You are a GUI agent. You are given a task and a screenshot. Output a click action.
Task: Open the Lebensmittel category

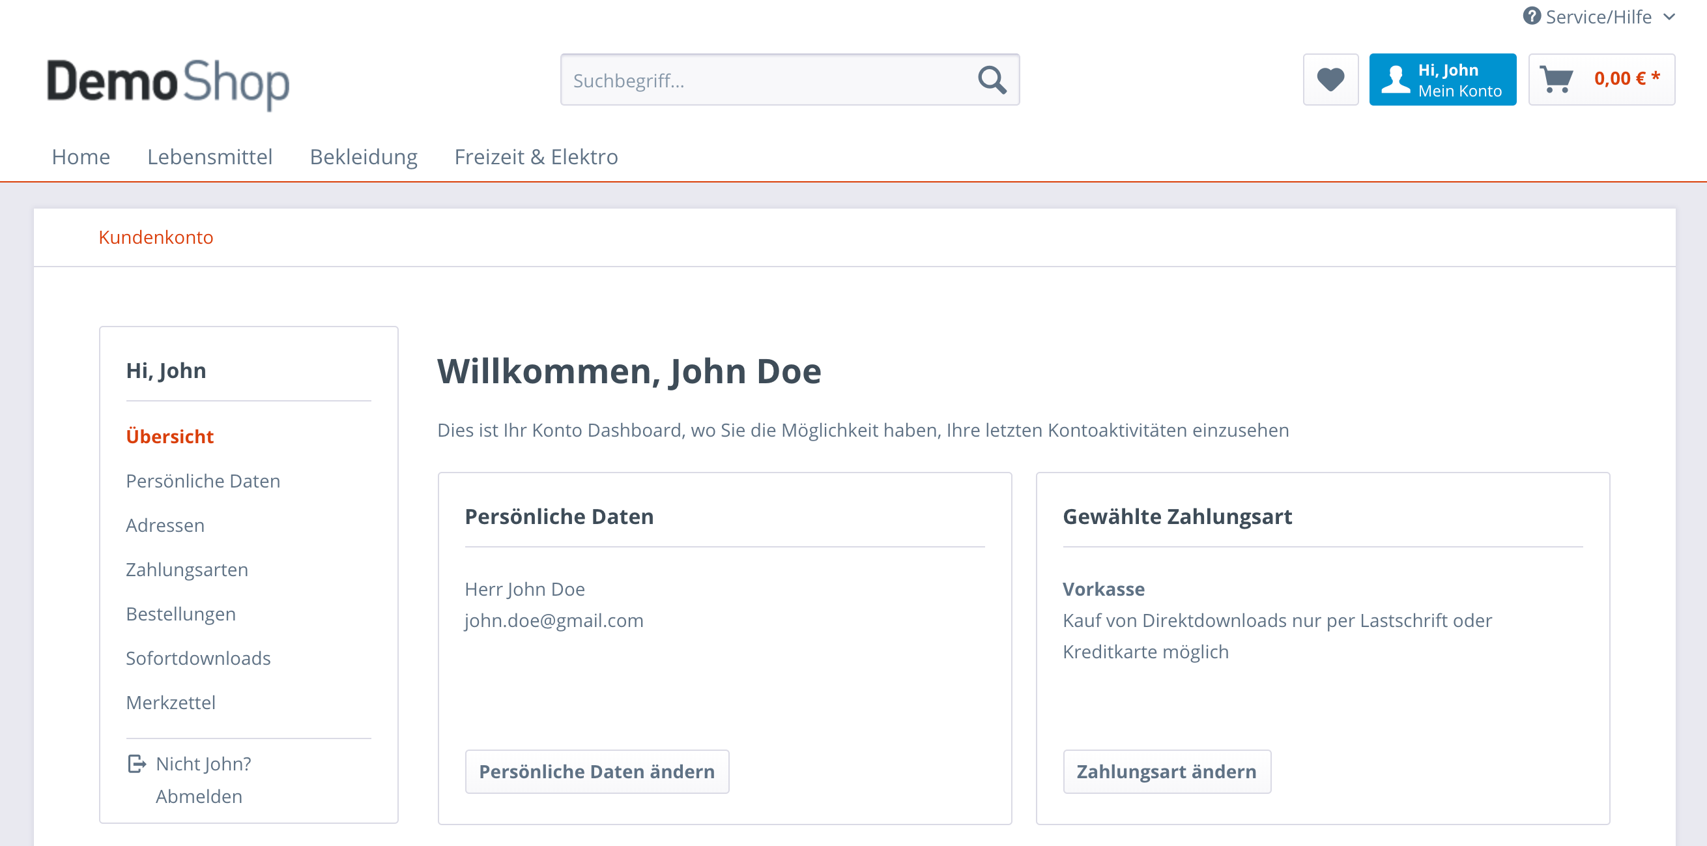point(209,156)
